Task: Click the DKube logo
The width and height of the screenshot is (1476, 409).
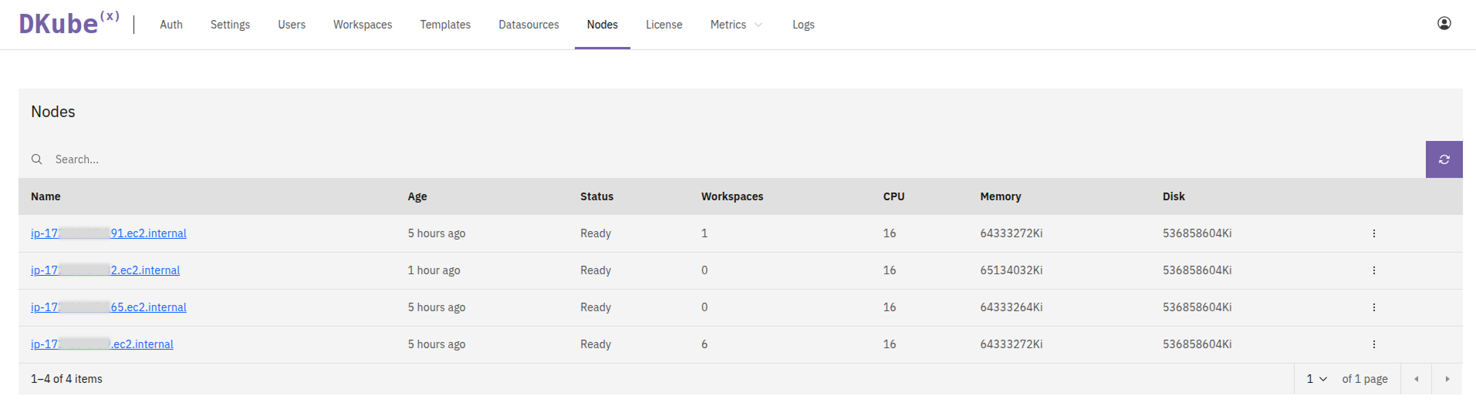Action: 68,24
